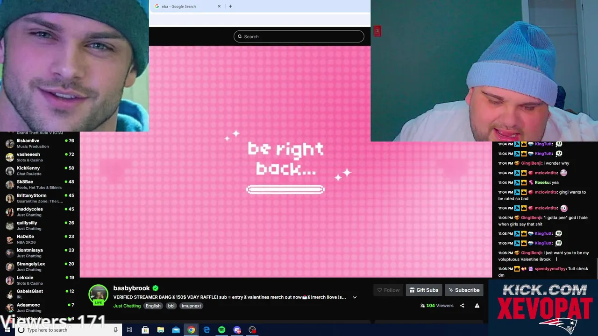Image resolution: width=598 pixels, height=336 pixels.
Task: Click the microphone in taskbar search
Action: pos(116,330)
